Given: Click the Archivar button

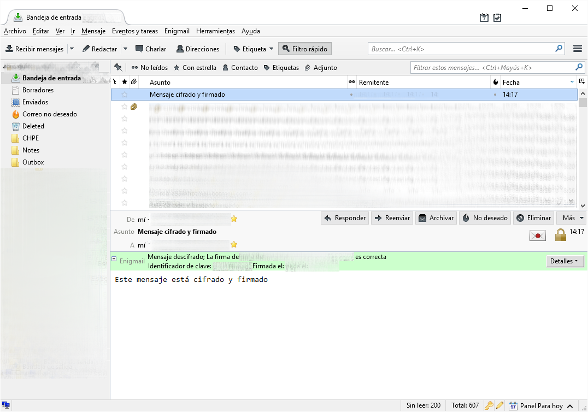Looking at the screenshot, I should 436,218.
